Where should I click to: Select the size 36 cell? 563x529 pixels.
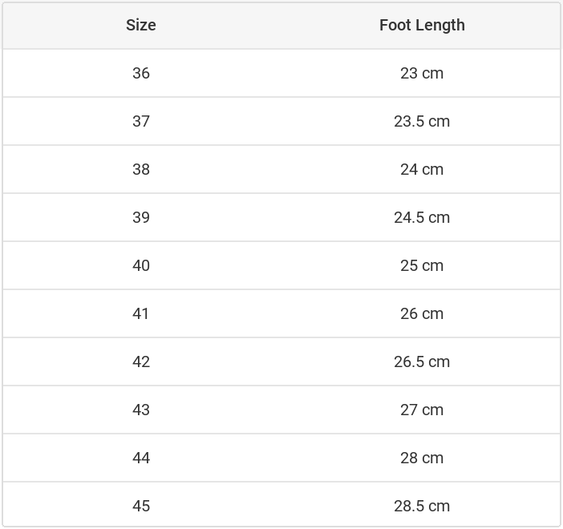141,73
